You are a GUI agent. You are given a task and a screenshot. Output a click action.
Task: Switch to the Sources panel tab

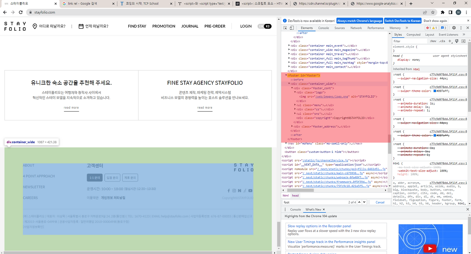340,28
